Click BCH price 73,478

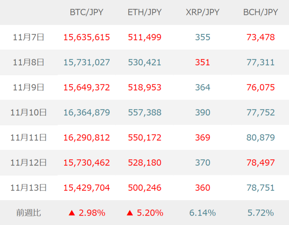pyautogui.click(x=260, y=37)
